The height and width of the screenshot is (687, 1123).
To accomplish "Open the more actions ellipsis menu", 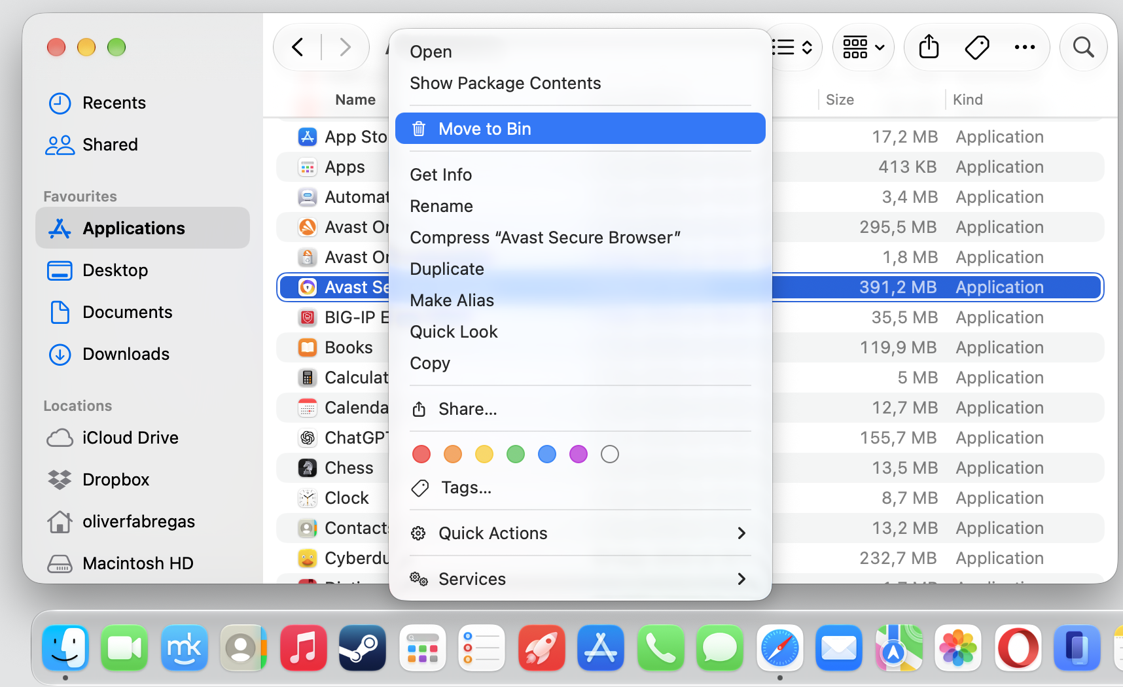I will pyautogui.click(x=1024, y=47).
